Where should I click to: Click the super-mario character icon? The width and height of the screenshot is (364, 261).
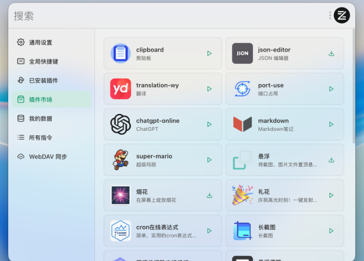tap(121, 160)
